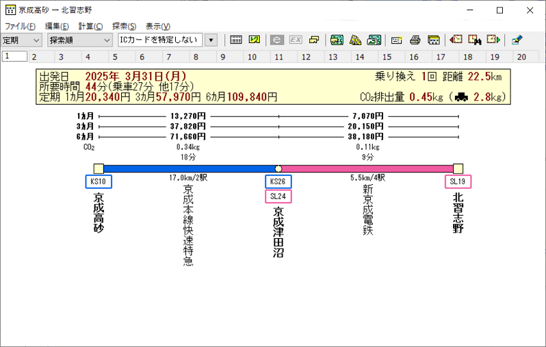Click the SL24 station code badge

click(x=278, y=196)
